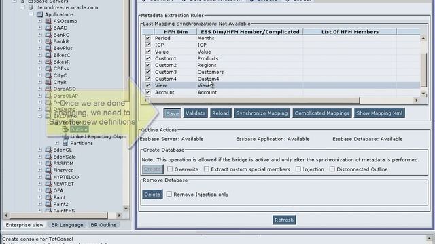Expand the BankC application

40,35
